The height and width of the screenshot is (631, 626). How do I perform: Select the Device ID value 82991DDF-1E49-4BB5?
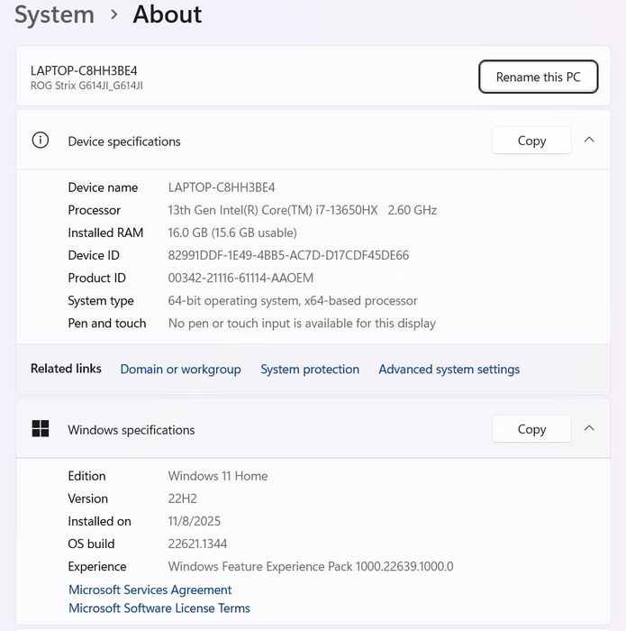(x=288, y=255)
